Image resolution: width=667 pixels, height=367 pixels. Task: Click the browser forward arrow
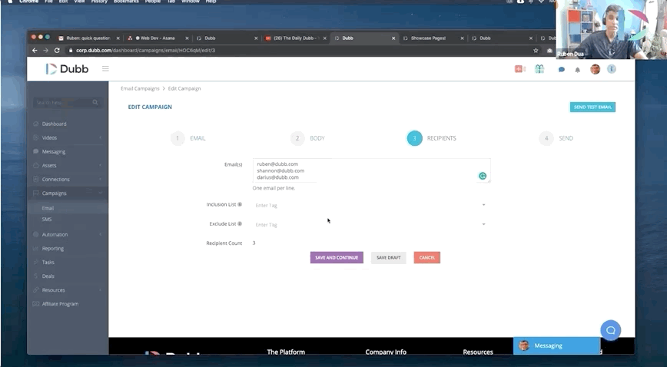click(45, 50)
